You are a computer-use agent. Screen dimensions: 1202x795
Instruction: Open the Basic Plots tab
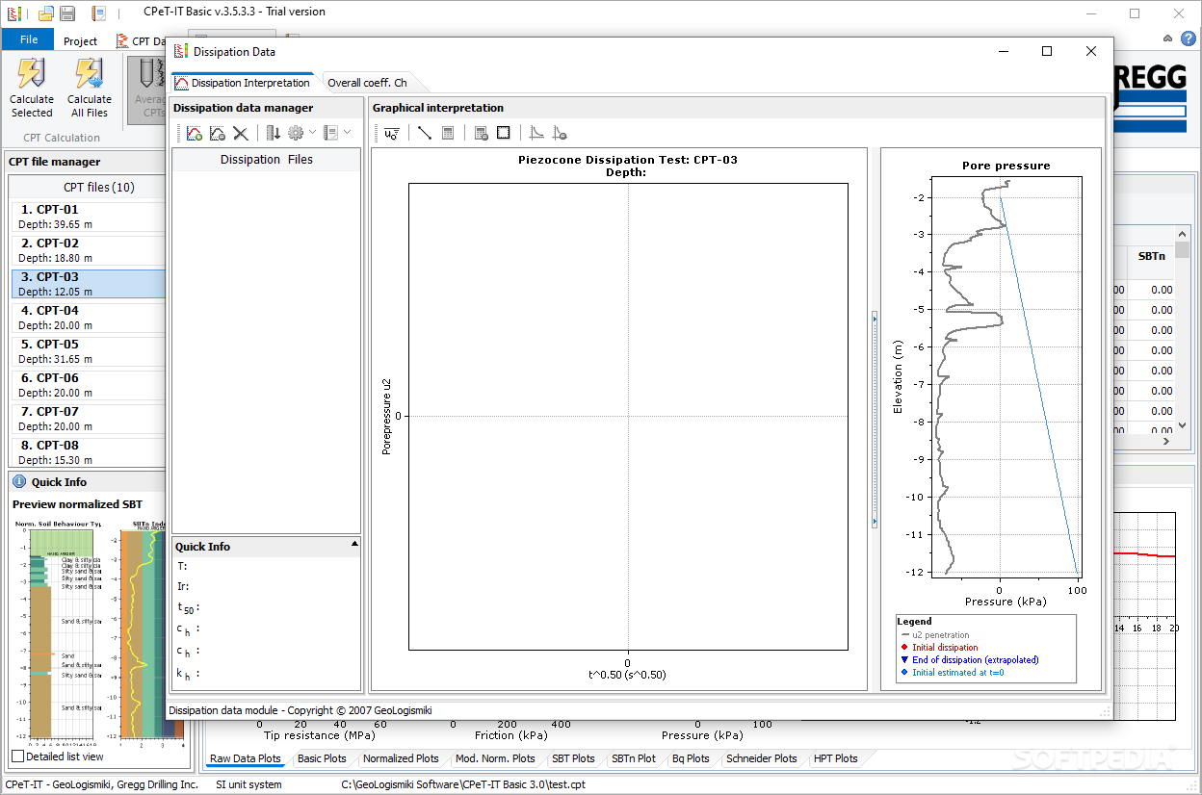[322, 758]
